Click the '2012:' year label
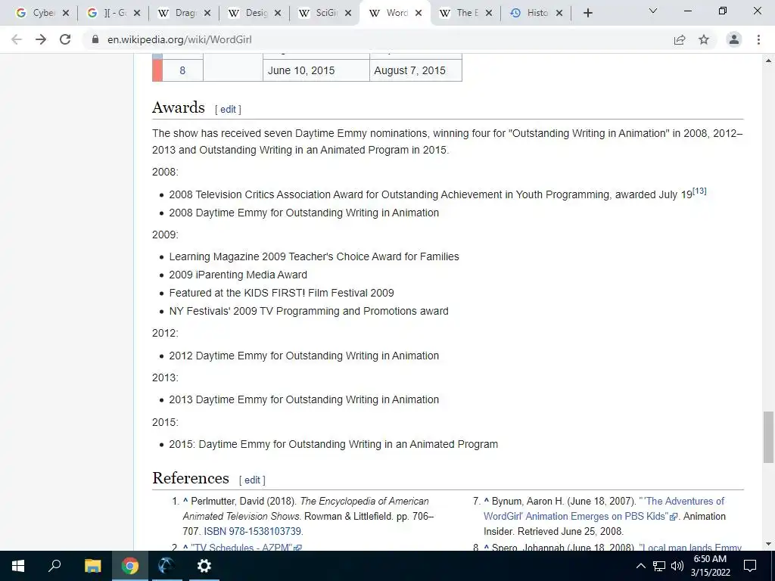 [x=165, y=333]
